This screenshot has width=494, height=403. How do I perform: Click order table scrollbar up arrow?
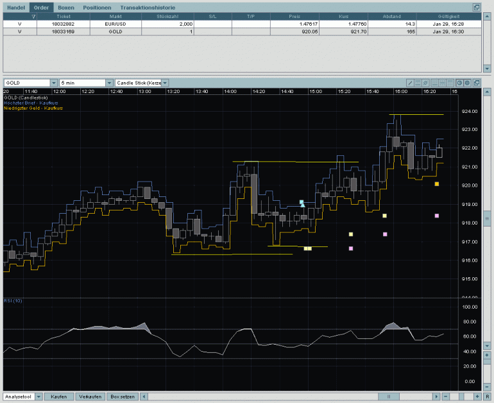(487, 17)
